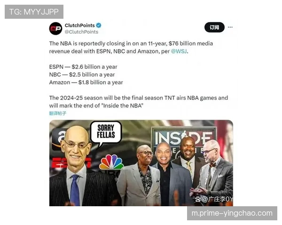The width and height of the screenshot is (282, 225).
Task: Click the ClutchPoints display name
Action: tap(80, 25)
